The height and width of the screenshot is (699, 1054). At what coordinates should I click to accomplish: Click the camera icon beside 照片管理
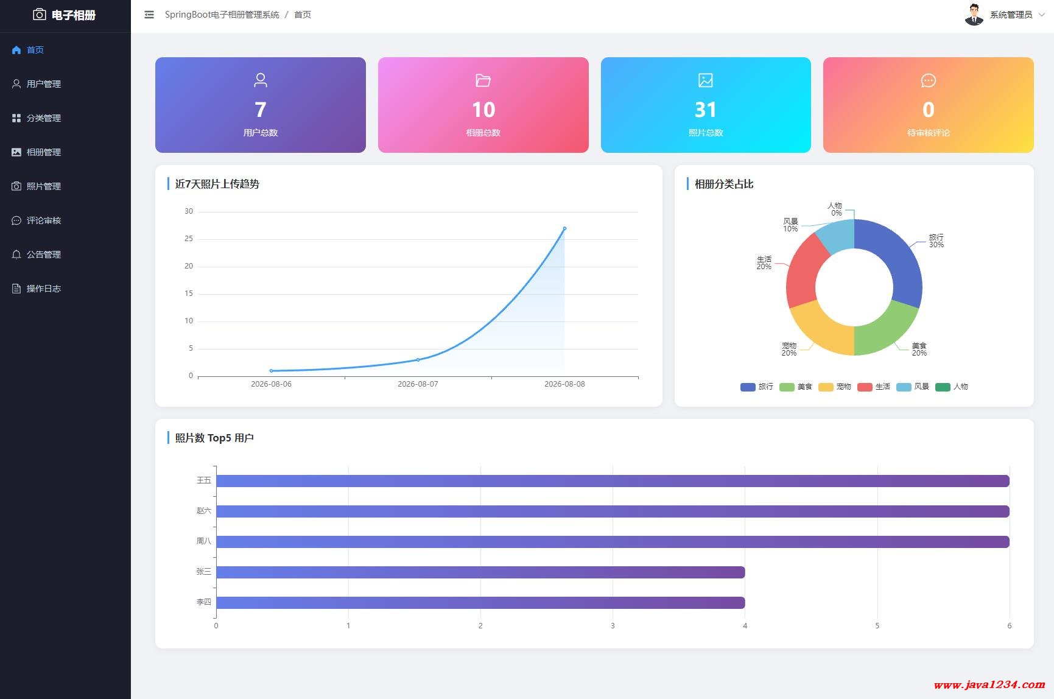pyautogui.click(x=16, y=186)
